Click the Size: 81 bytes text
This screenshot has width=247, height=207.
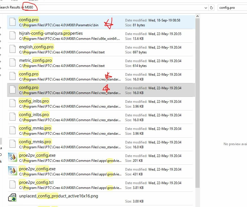(x=135, y=25)
